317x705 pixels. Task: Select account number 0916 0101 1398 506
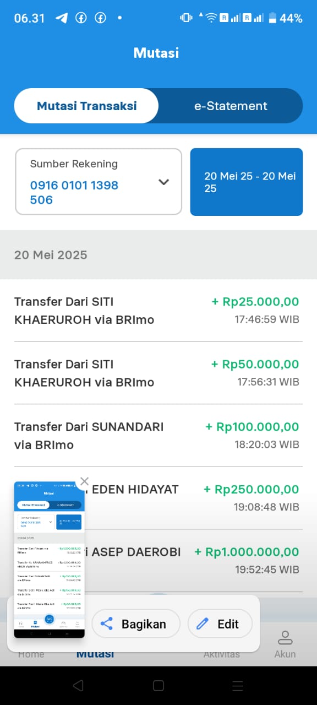tap(74, 192)
